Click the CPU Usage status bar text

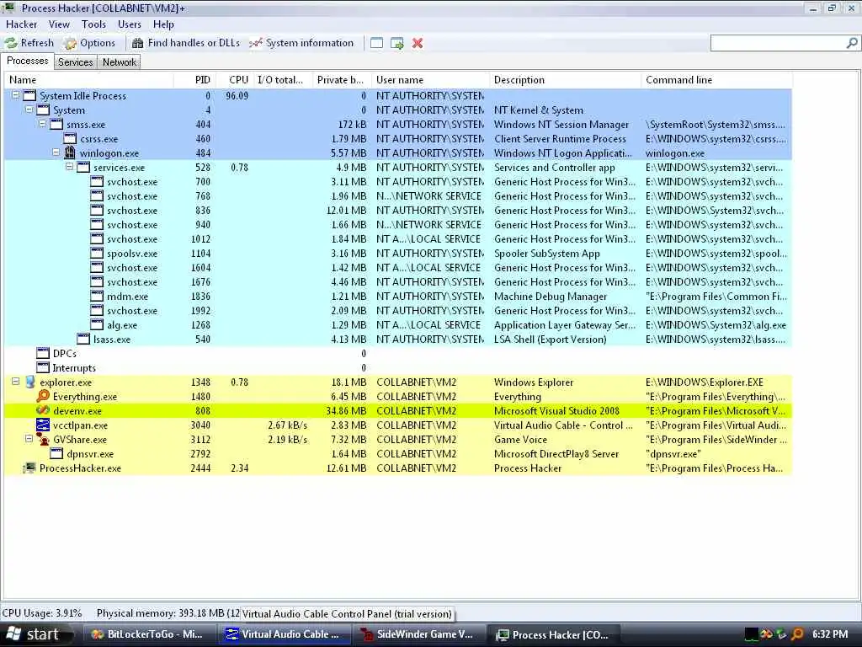click(x=42, y=613)
